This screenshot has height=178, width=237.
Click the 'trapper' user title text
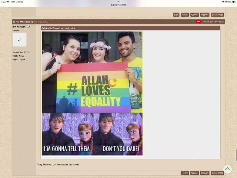(x=16, y=30)
